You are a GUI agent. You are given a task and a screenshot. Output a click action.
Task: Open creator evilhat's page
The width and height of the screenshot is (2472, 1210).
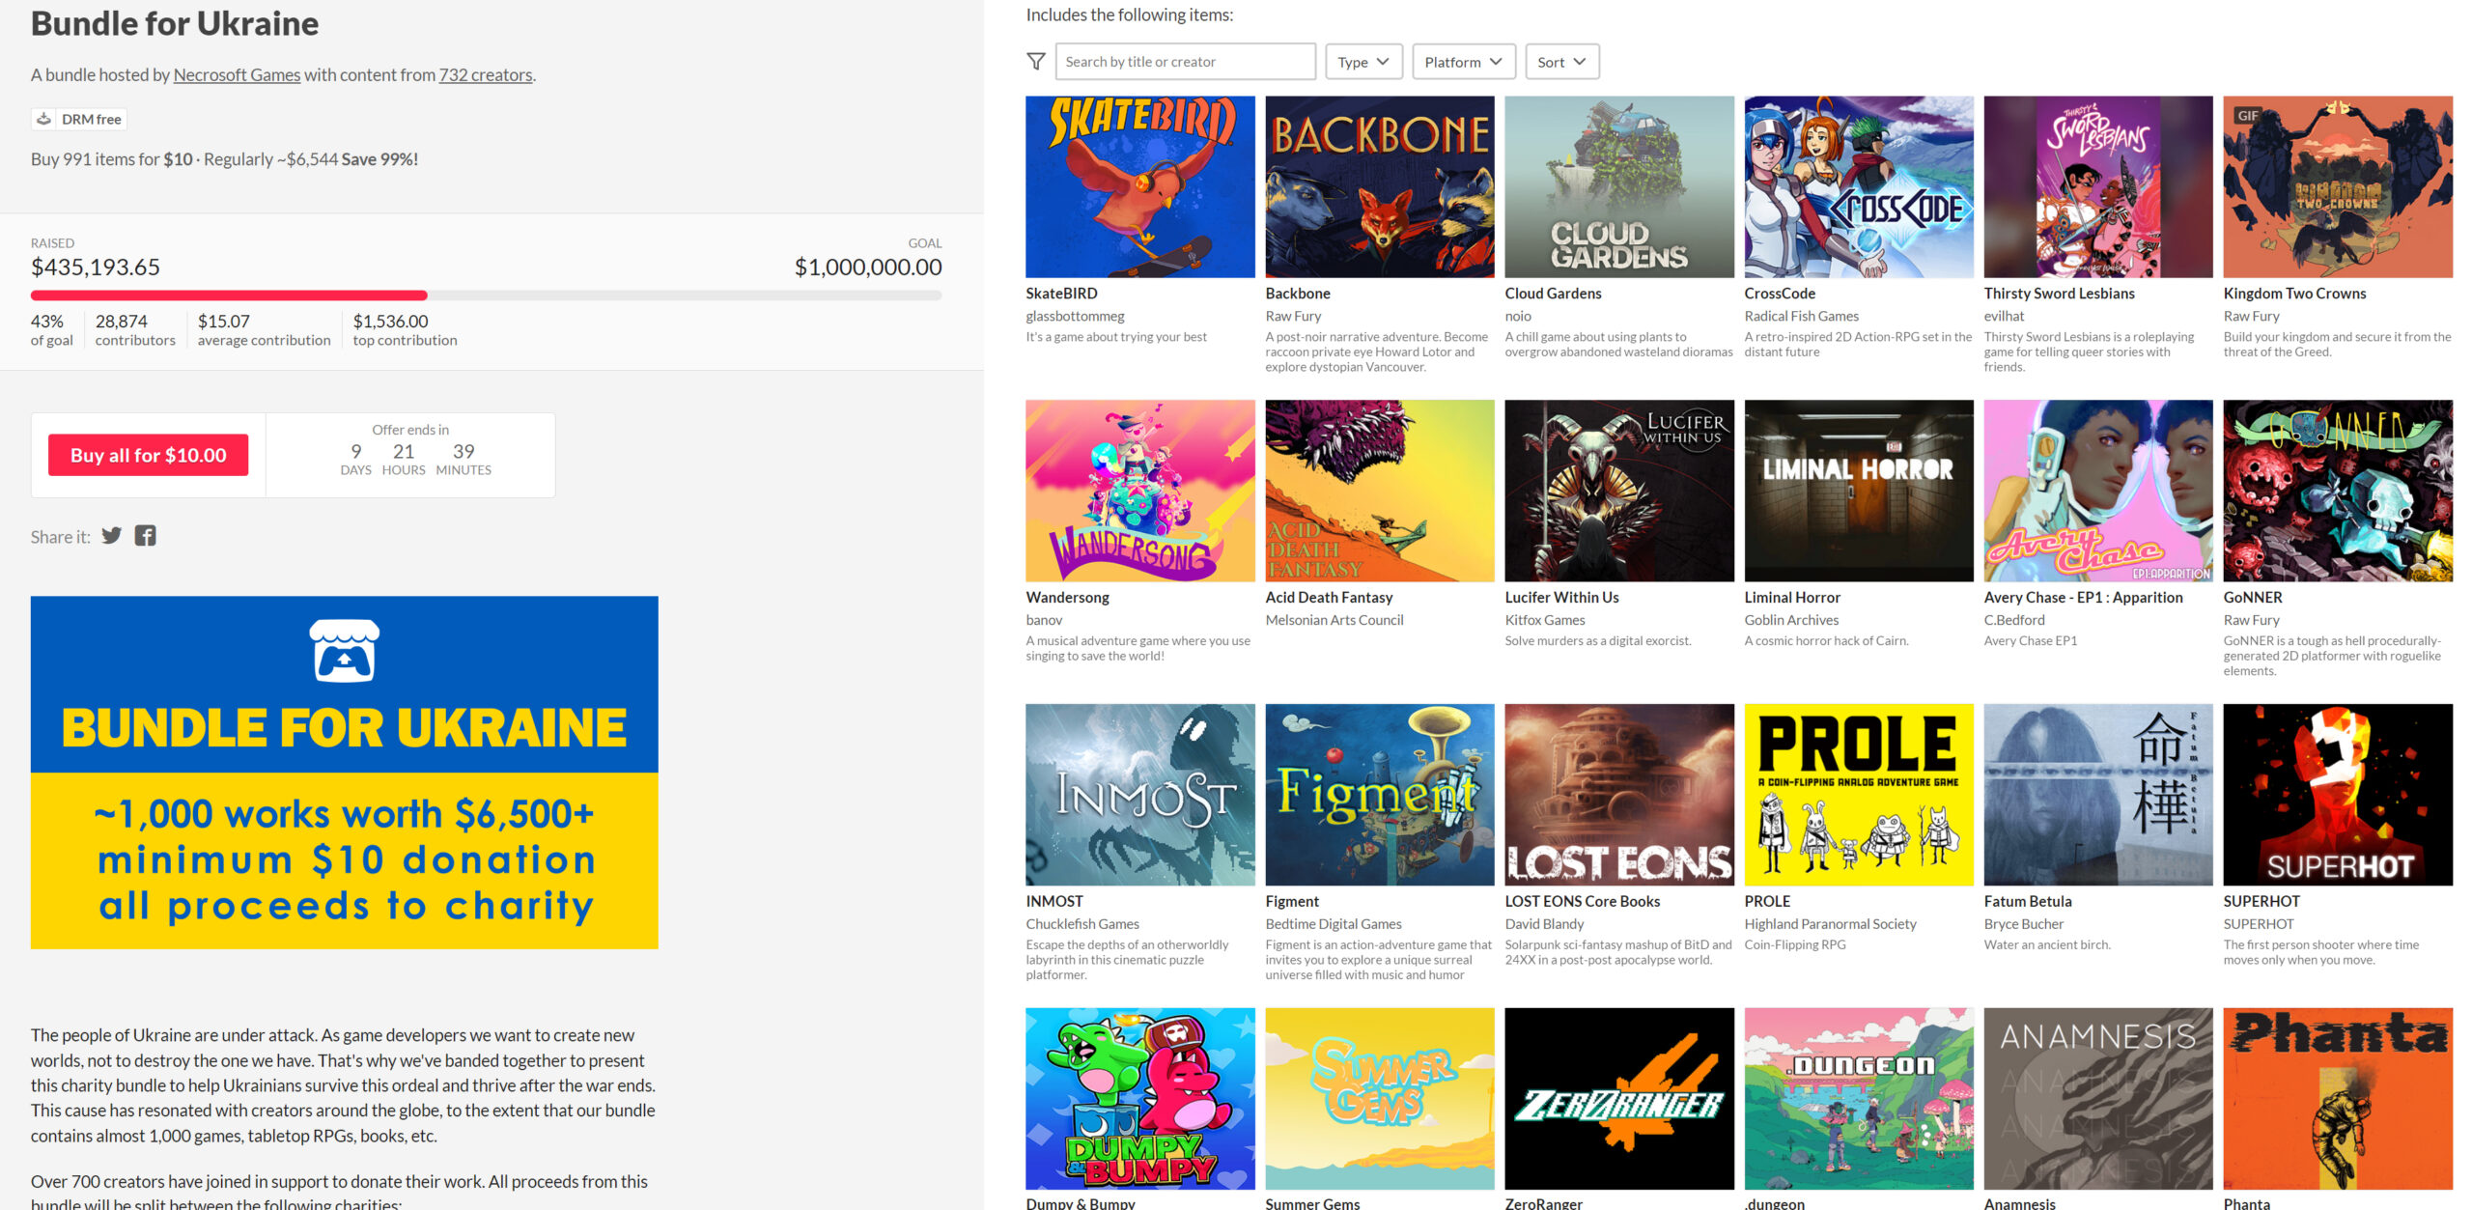tap(2004, 316)
